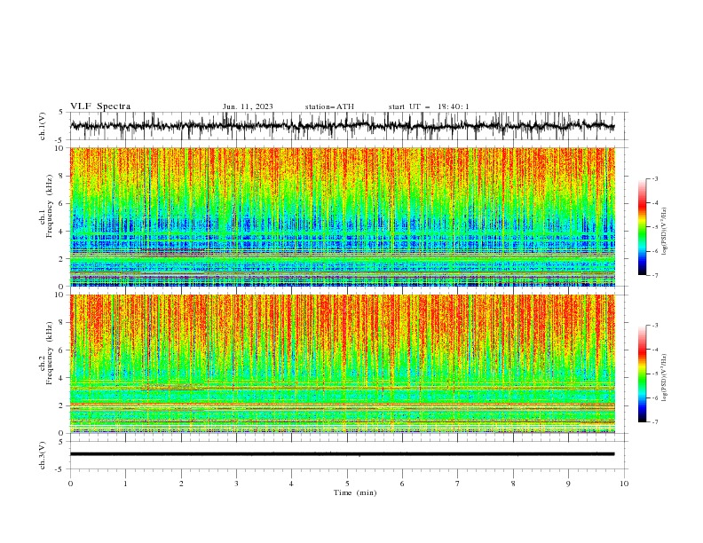Screen dimensions: 703x543
Task: Click time axis tick label 6
Action: tap(402, 484)
